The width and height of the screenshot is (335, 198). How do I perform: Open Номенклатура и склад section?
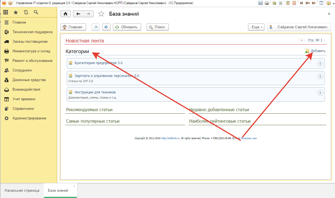(29, 51)
